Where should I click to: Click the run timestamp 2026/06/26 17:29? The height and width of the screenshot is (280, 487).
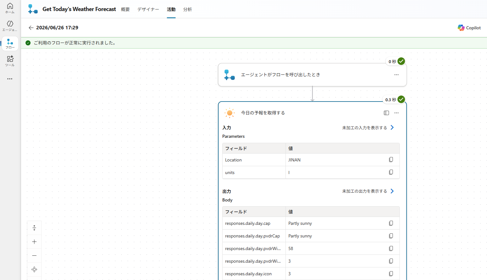57,28
